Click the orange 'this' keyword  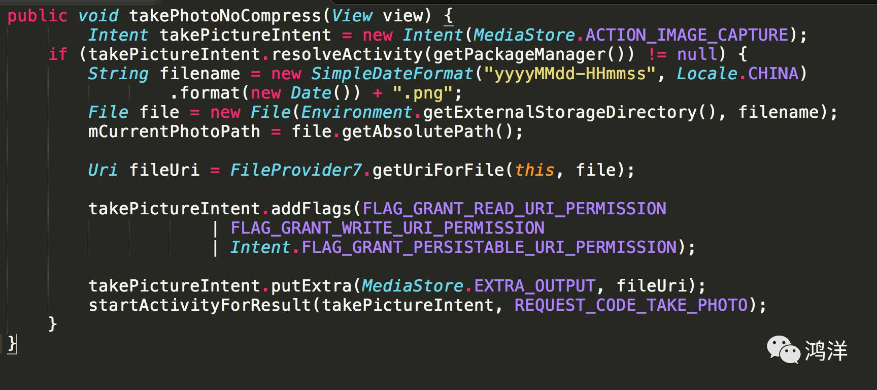pos(534,170)
